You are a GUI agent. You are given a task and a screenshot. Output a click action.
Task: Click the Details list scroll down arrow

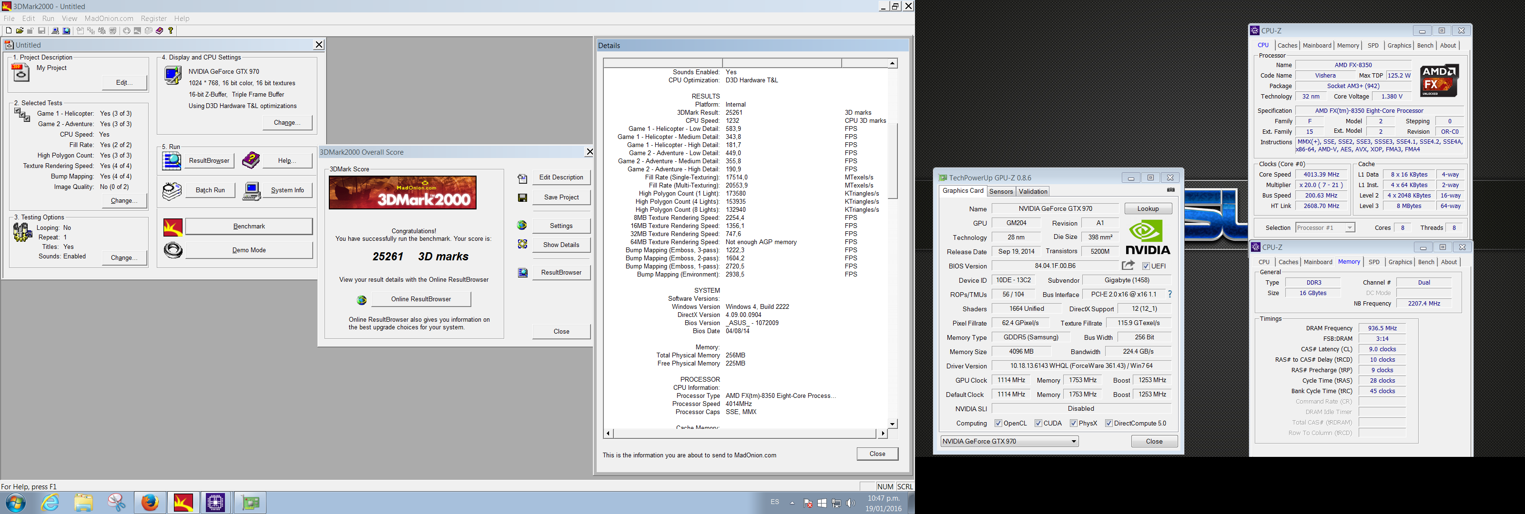tap(893, 424)
